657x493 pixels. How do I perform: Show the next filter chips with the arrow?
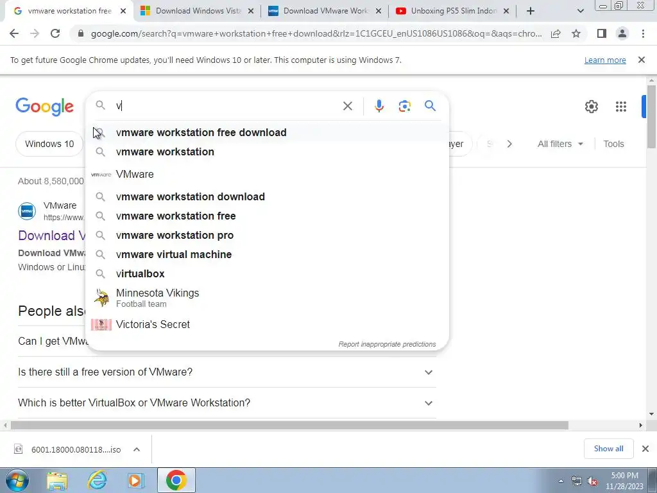coord(509,144)
